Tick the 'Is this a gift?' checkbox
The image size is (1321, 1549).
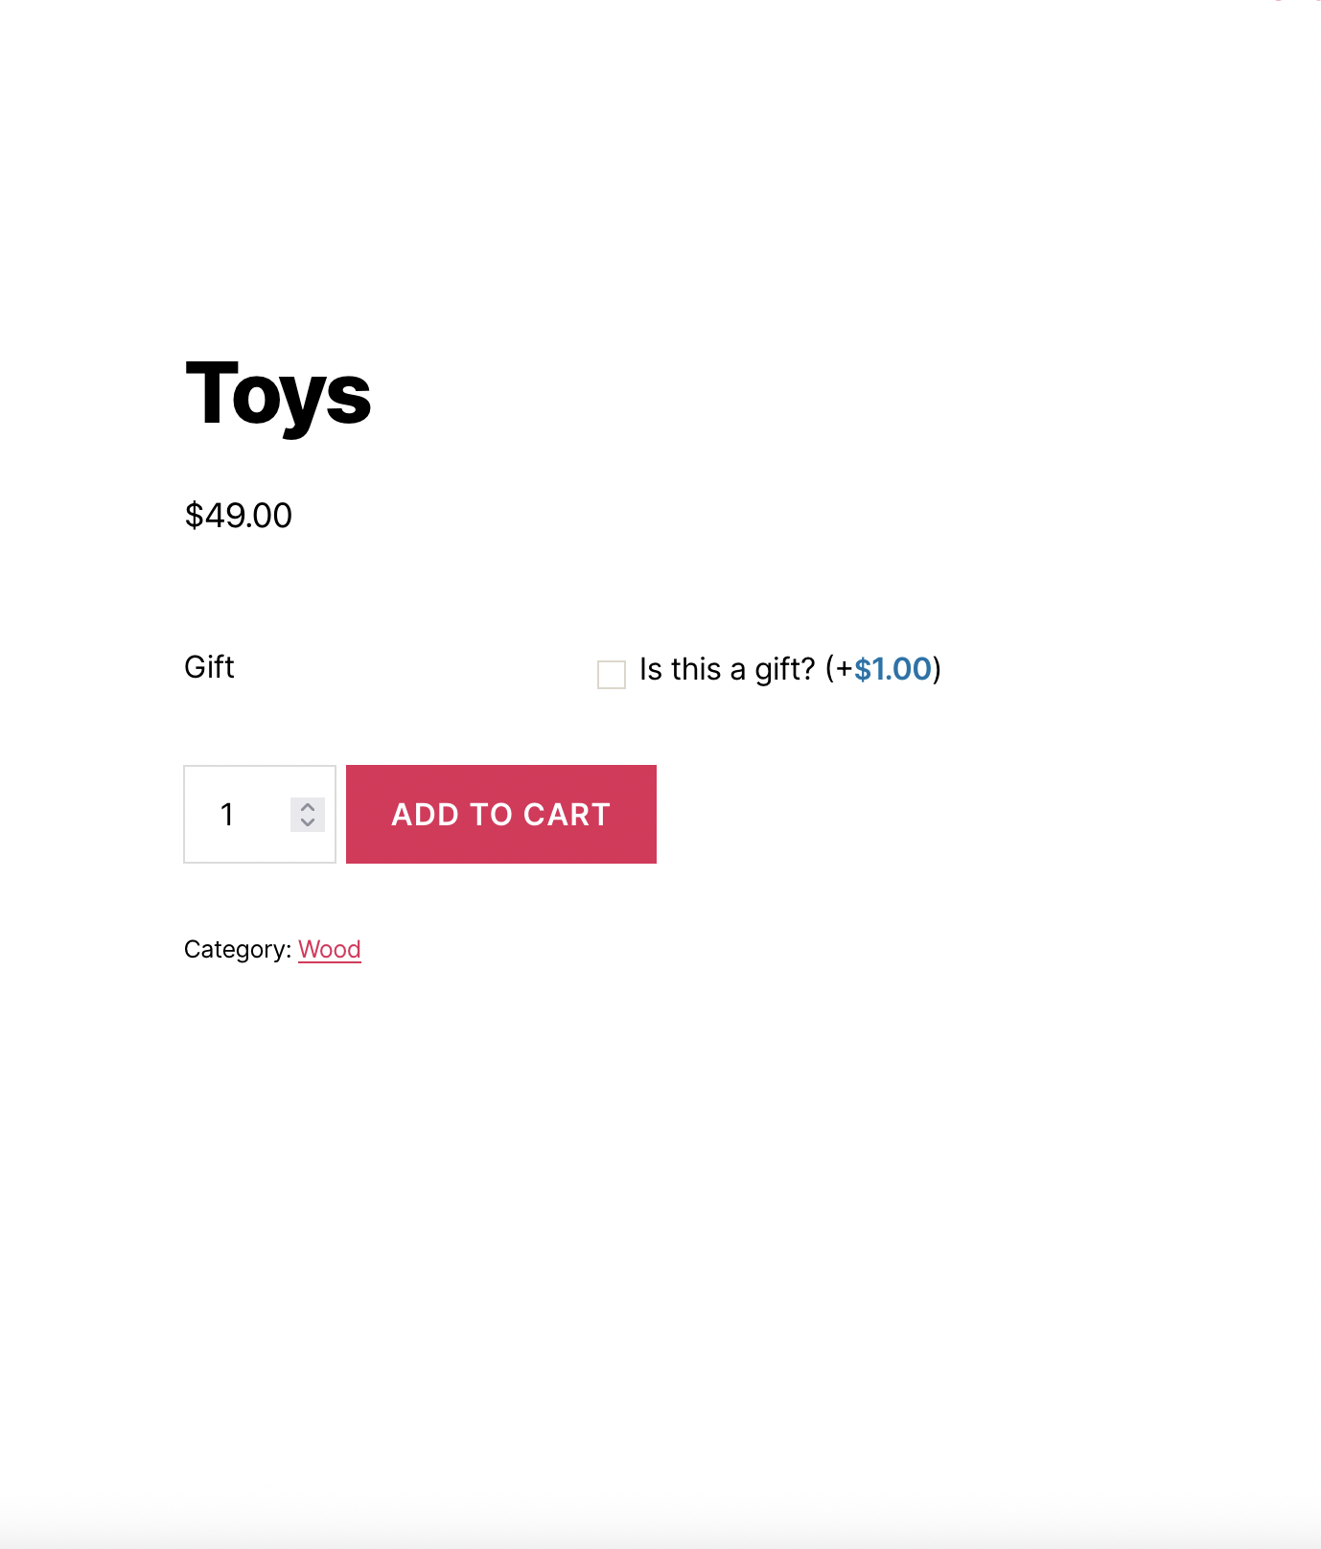coord(612,674)
